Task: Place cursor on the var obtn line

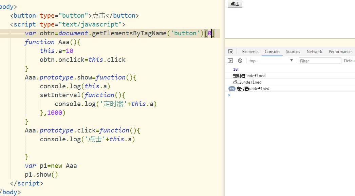Action: click(x=120, y=33)
